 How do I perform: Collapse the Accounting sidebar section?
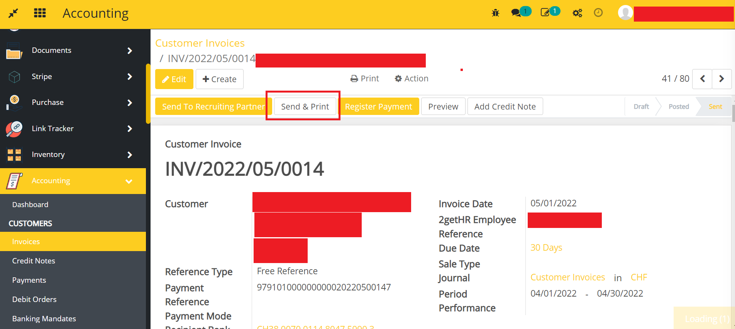point(129,181)
